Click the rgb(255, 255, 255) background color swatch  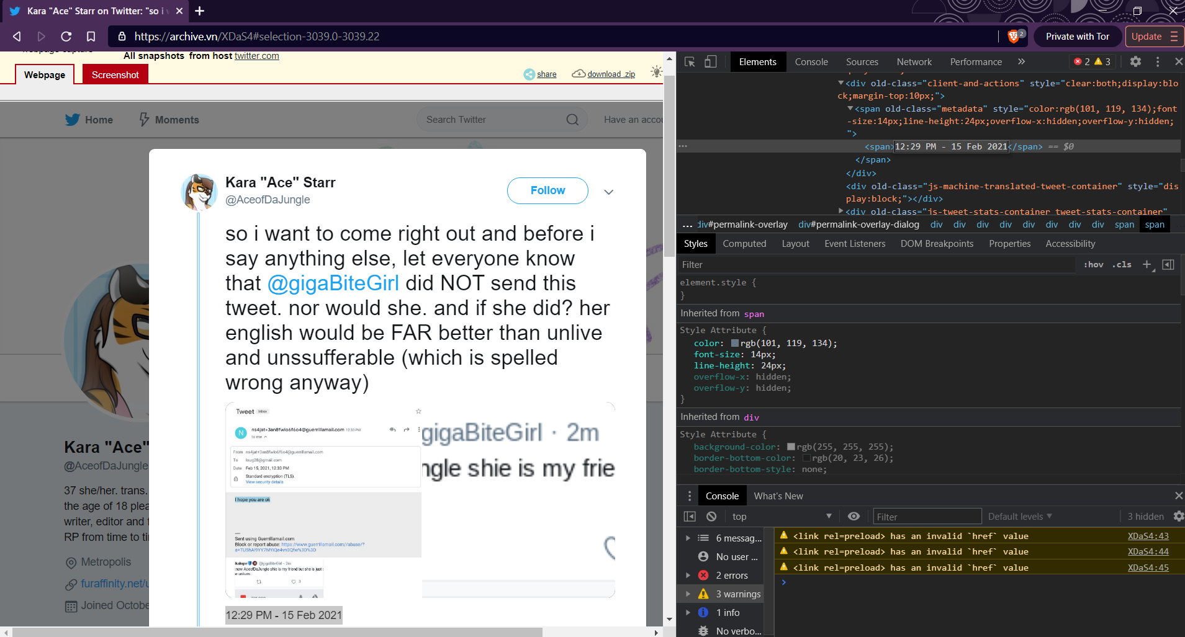[791, 447]
